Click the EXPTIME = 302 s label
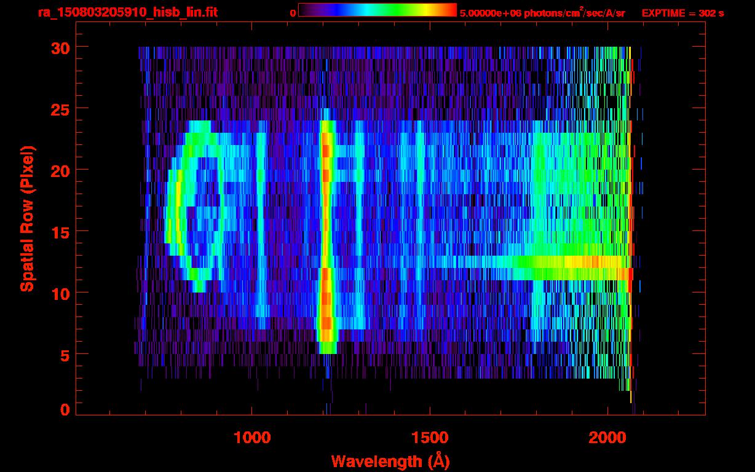The image size is (755, 472). [682, 13]
